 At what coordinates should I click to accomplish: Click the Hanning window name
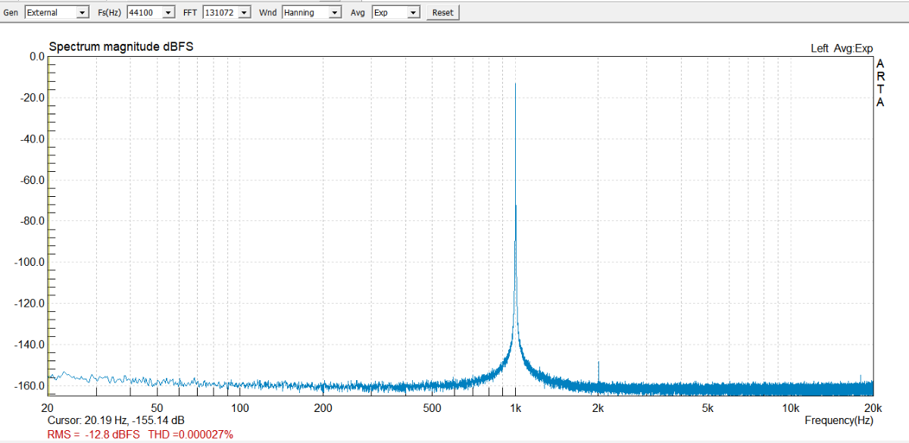point(299,12)
